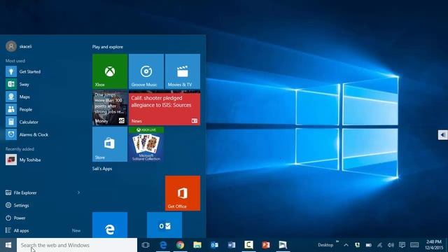
Task: Click the battery status tray icon
Action: 369,245
